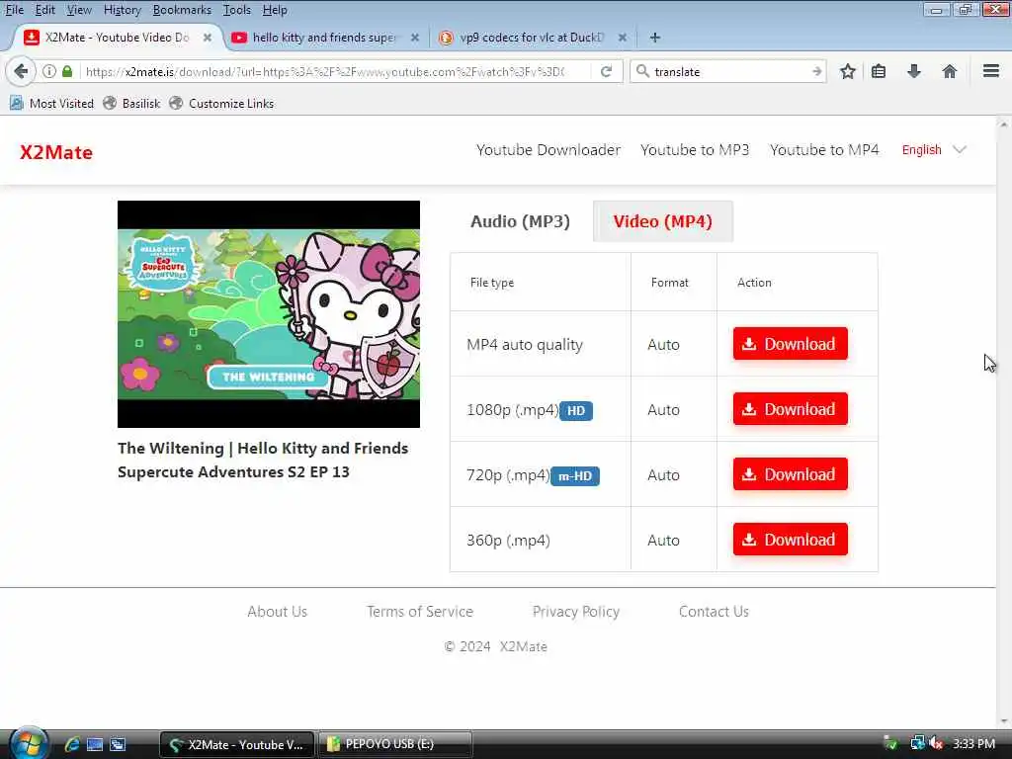Click the HD badge beside 1080p
1012x759 pixels.
pos(576,410)
